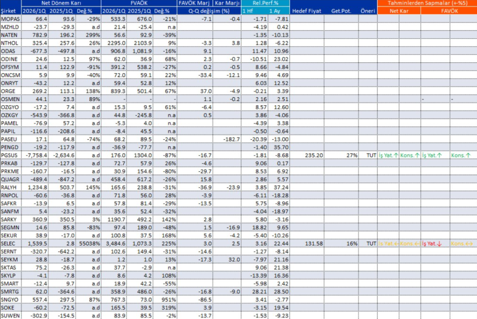This screenshot has width=477, height=319.
Task: Click the SEGMN row label
Action: click(10, 227)
